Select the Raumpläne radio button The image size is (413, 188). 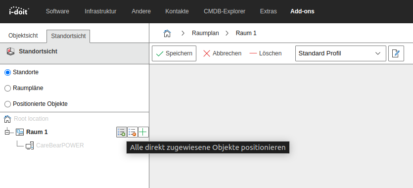click(7, 88)
